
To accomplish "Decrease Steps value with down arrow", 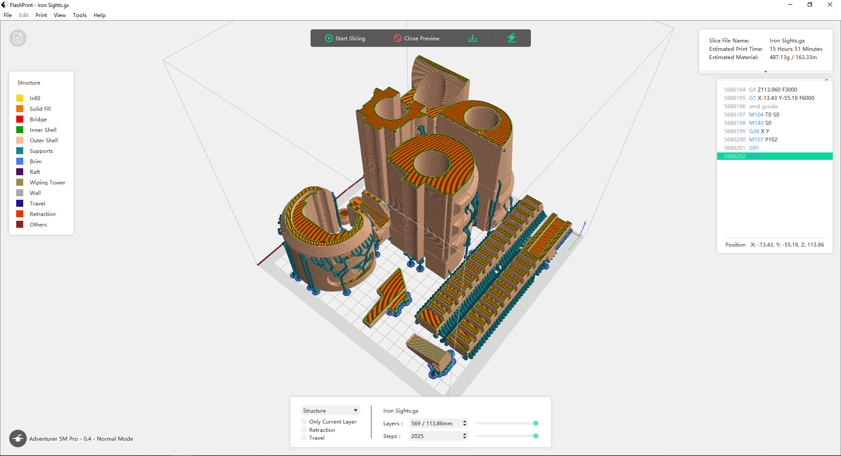I will pyautogui.click(x=465, y=438).
